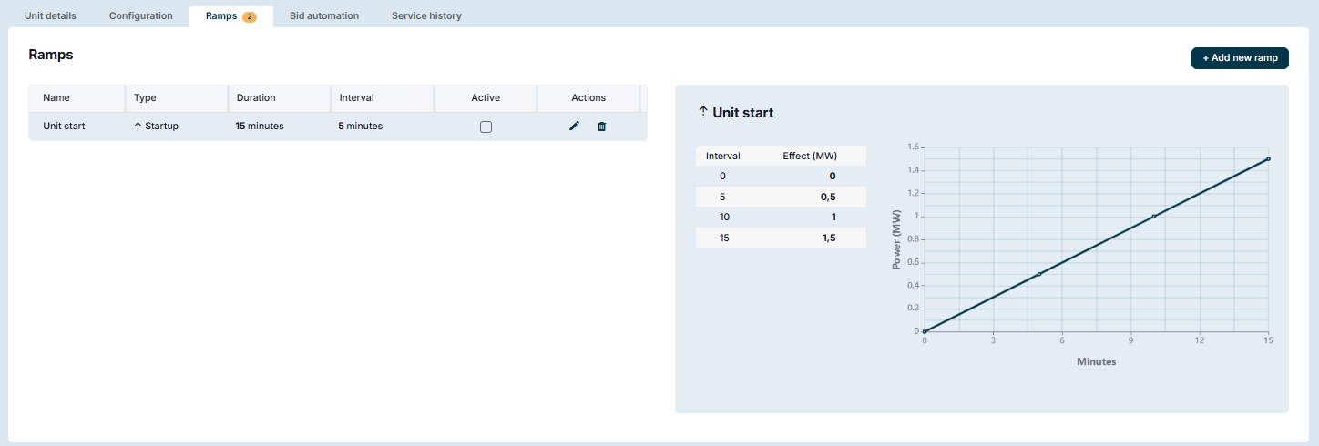Screen dimensions: 1319x446
Task: Toggle the Active checkbox for Unit start
Action: (486, 127)
